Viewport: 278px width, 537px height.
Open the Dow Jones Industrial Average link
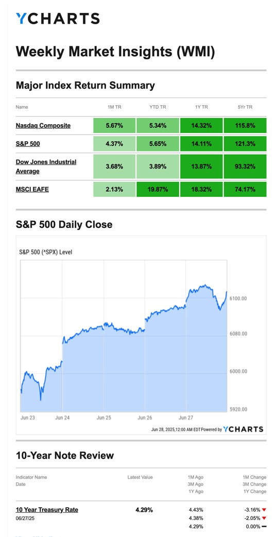point(46,166)
